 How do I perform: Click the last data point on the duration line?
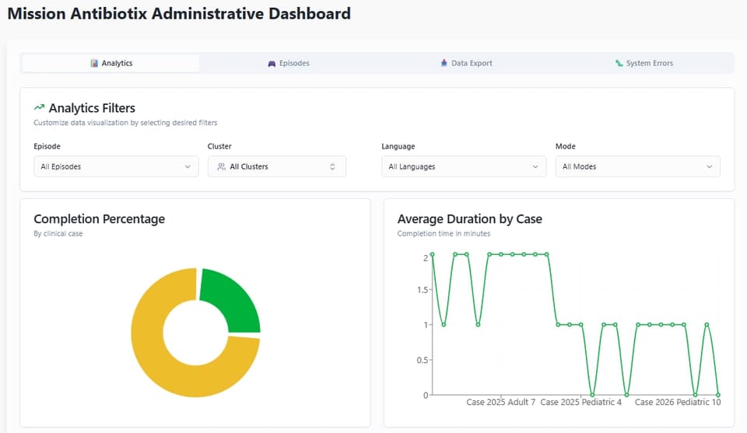[x=718, y=395]
